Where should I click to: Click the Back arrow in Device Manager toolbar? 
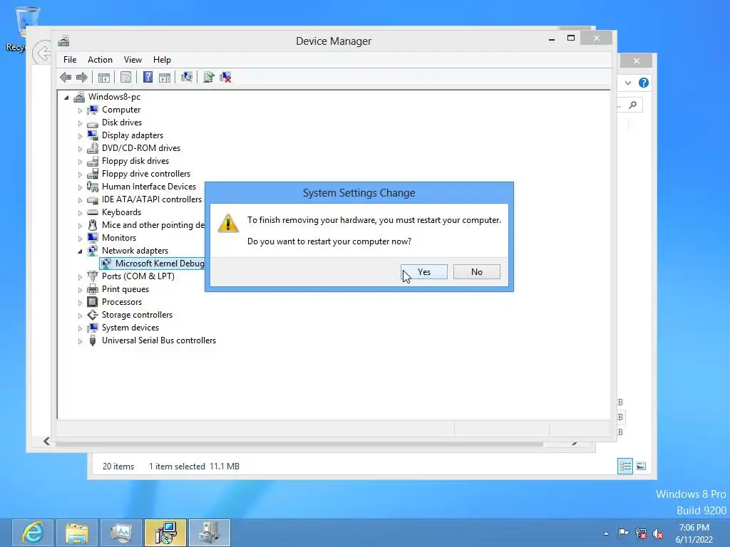click(x=66, y=77)
